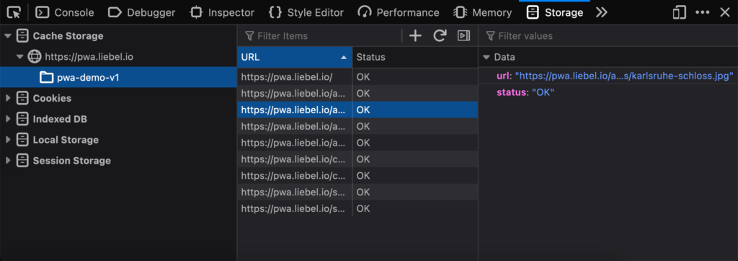Expand the Indexed DB tree arrow

(7, 119)
